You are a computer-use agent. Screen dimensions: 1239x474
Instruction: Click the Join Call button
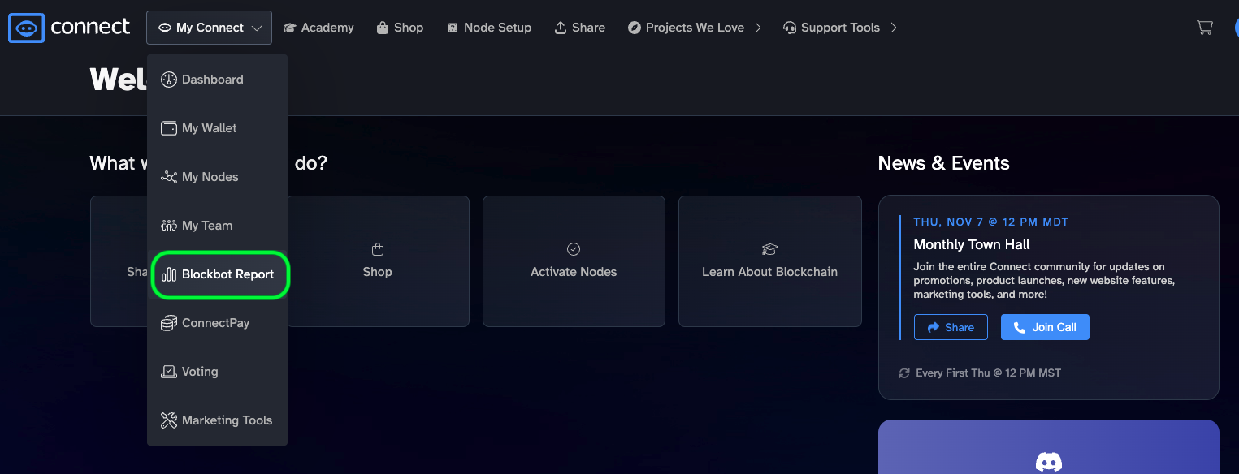tap(1045, 327)
